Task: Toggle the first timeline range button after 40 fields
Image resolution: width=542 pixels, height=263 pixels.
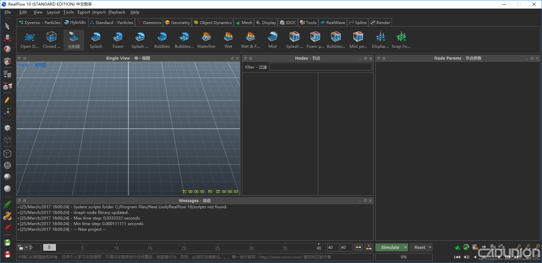Action: pyautogui.click(x=358, y=247)
